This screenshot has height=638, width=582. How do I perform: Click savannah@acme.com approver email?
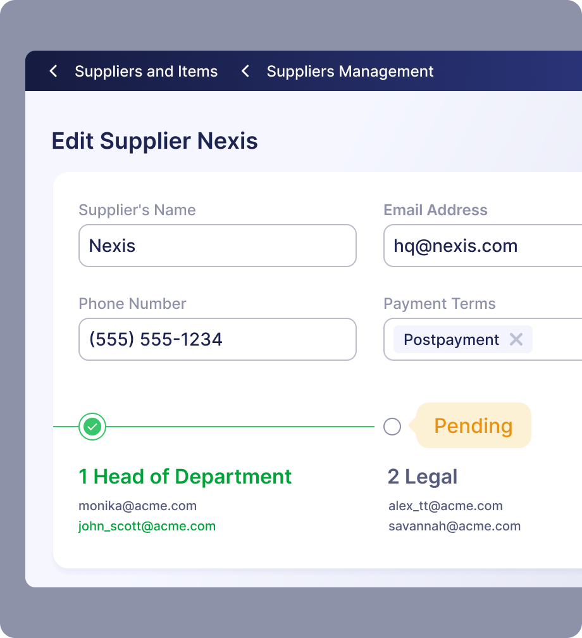tap(454, 526)
